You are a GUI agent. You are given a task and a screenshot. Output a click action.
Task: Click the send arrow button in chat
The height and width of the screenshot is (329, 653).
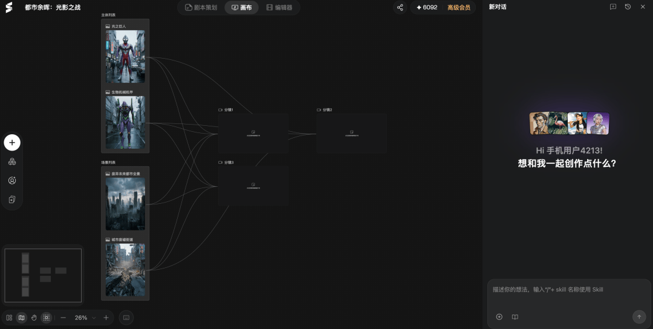click(639, 317)
